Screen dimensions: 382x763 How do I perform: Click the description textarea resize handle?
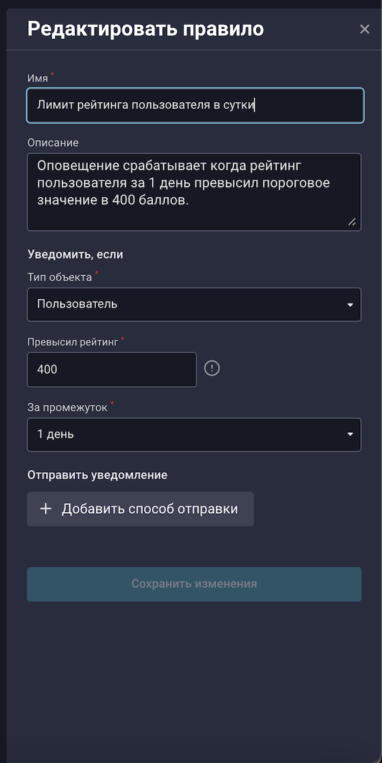click(x=351, y=222)
